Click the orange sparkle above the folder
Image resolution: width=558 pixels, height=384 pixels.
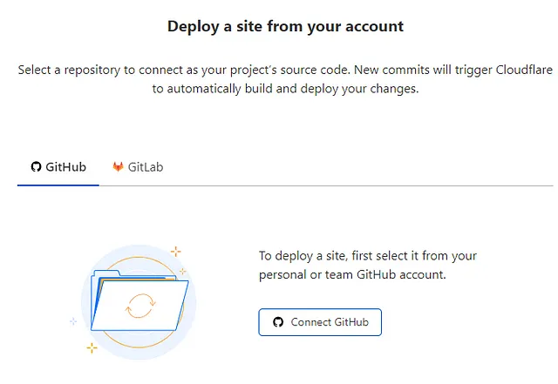click(176, 251)
